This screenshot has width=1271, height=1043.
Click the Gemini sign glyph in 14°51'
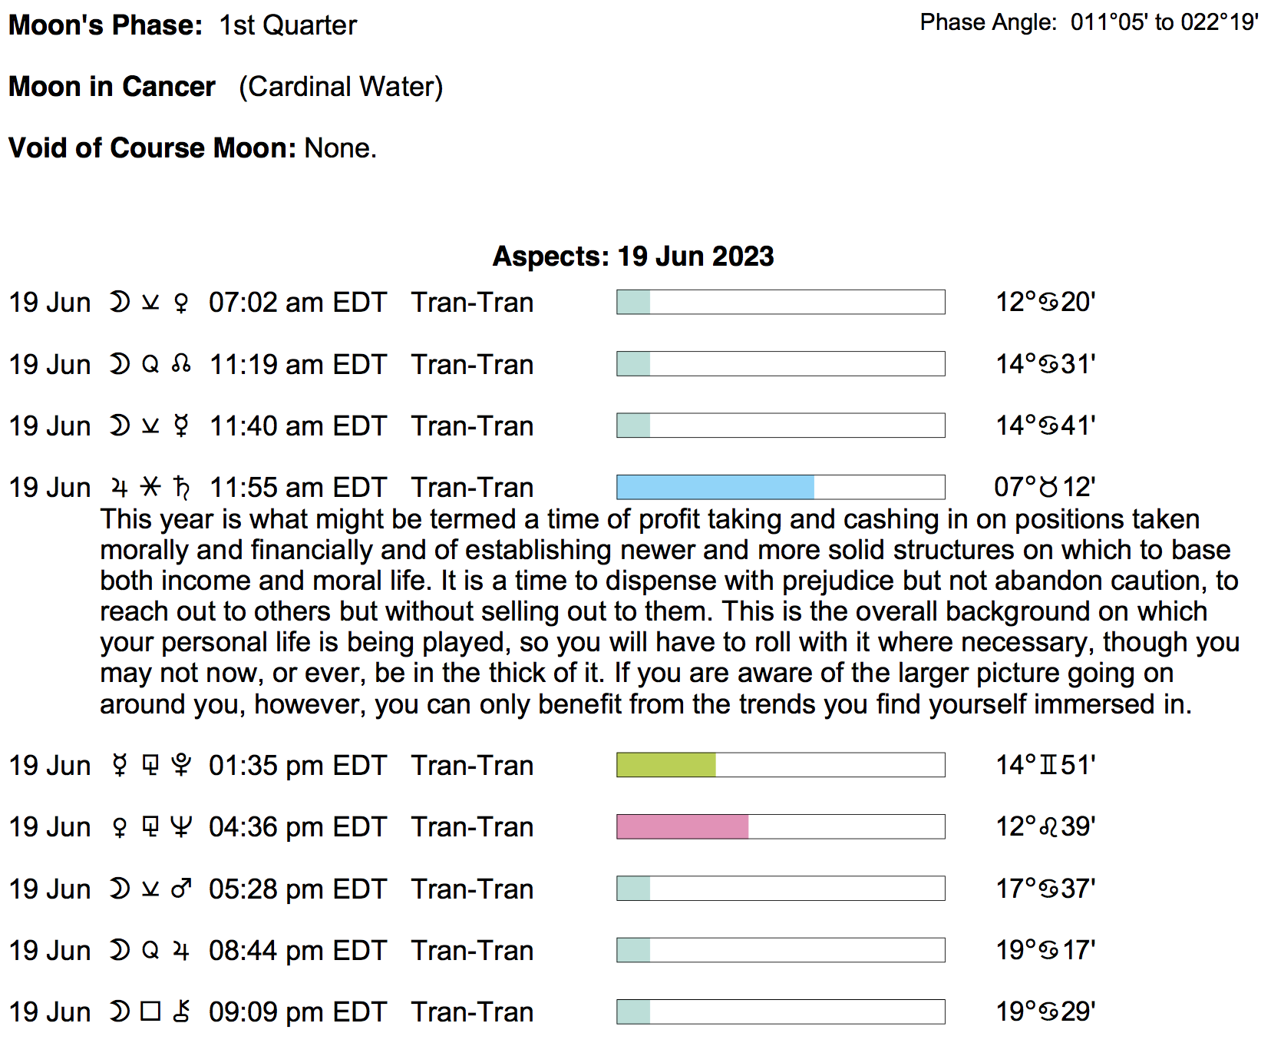[1048, 765]
